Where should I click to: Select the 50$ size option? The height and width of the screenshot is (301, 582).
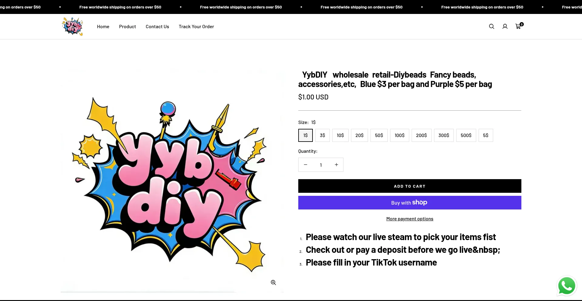(x=379, y=135)
